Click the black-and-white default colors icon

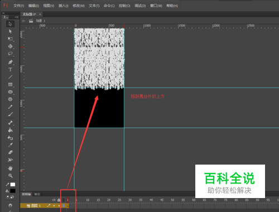pos(8,197)
